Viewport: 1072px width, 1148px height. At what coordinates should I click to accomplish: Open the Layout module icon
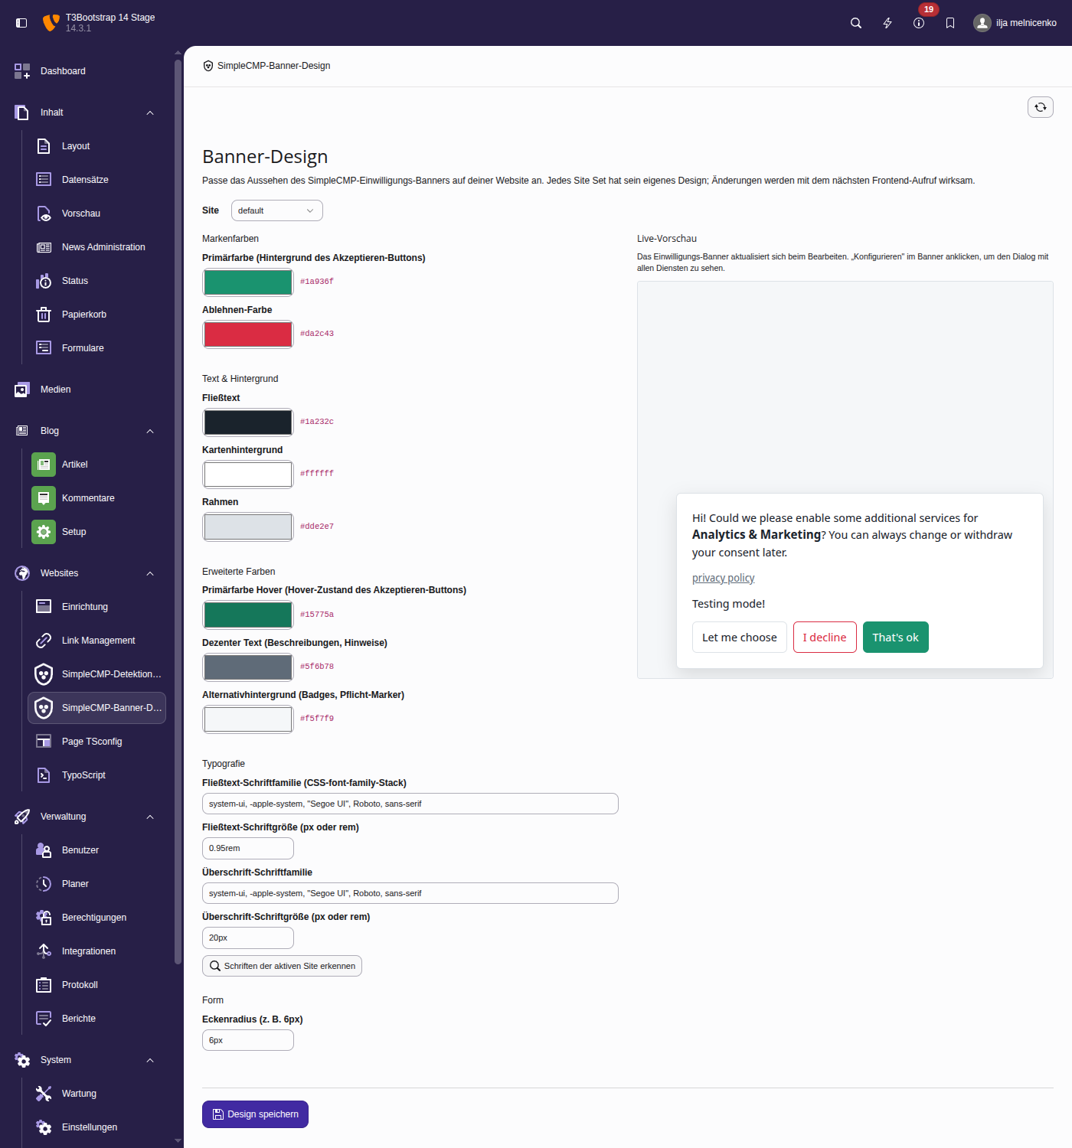point(44,146)
